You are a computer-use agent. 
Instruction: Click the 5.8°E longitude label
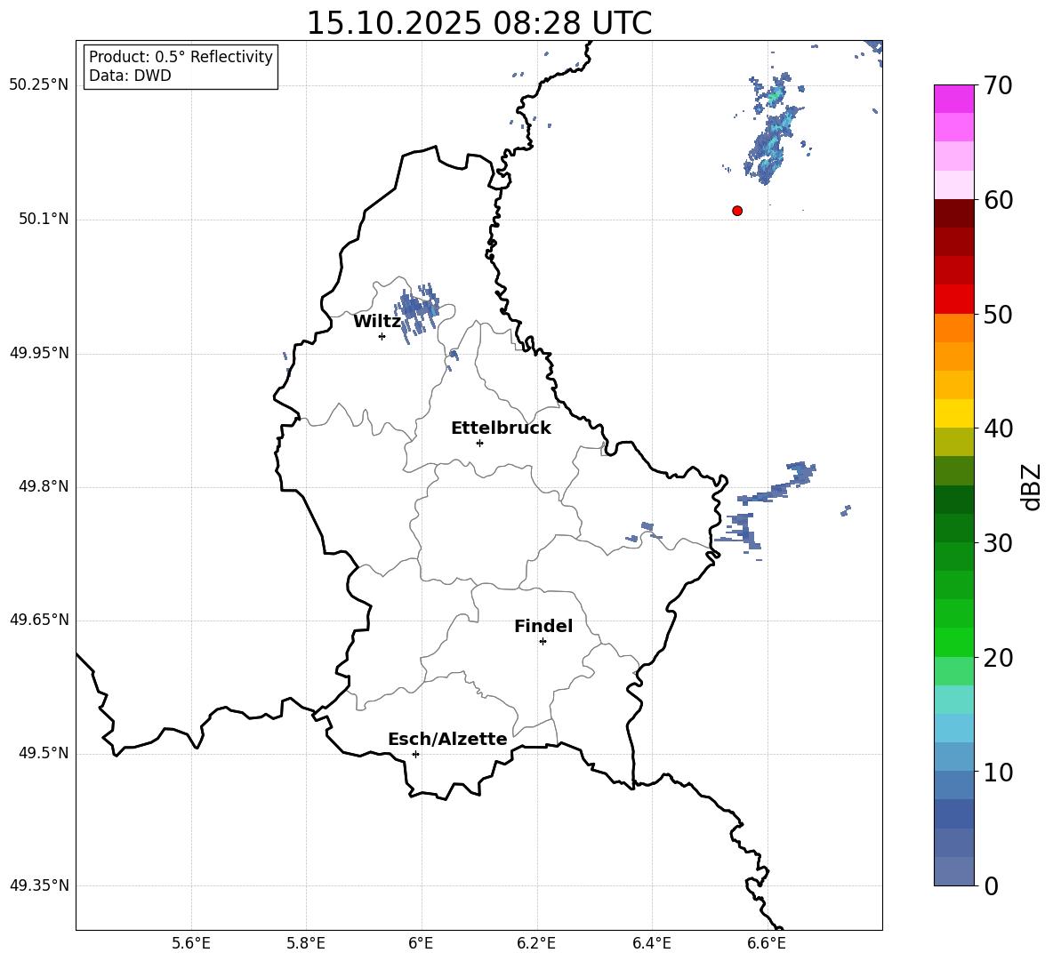coord(306,944)
